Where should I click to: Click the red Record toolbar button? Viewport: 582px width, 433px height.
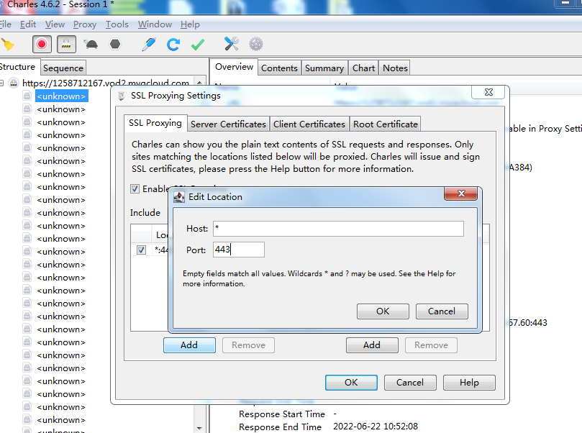pos(42,44)
